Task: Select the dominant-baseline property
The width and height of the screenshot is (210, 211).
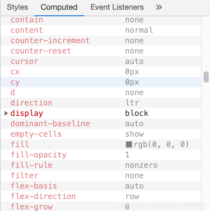Action: click(x=50, y=124)
